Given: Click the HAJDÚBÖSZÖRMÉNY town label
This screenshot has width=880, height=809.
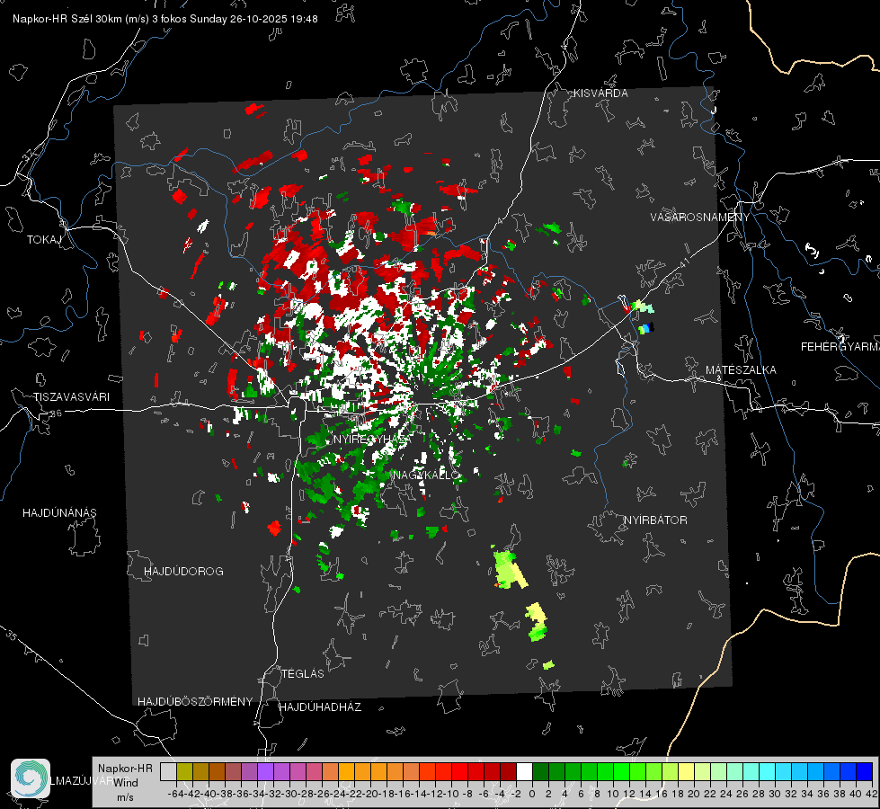Looking at the screenshot, I should (195, 702).
